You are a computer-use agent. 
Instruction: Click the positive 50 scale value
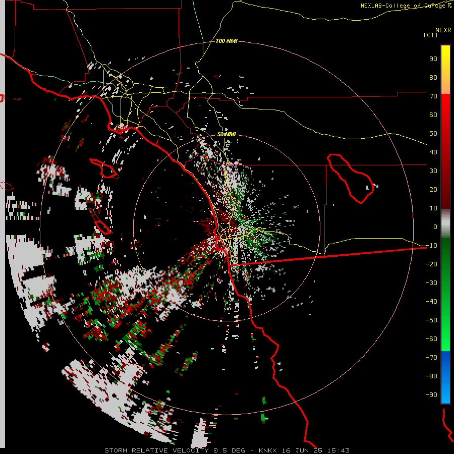pyautogui.click(x=433, y=134)
